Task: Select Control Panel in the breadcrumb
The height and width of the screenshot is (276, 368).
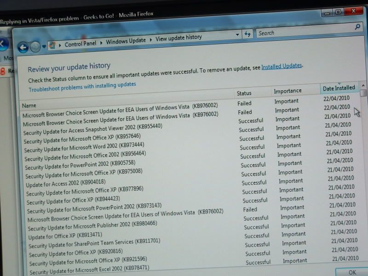Action: (80, 44)
